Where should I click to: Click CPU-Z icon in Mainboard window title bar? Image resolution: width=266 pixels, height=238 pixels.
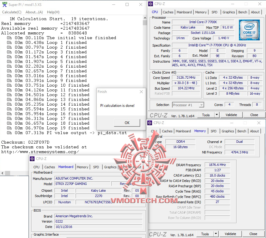(32, 159)
